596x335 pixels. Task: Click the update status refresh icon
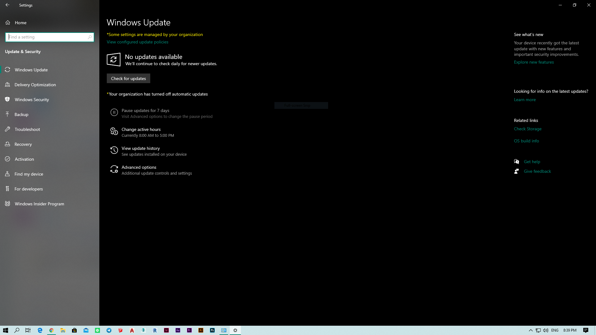[114, 60]
